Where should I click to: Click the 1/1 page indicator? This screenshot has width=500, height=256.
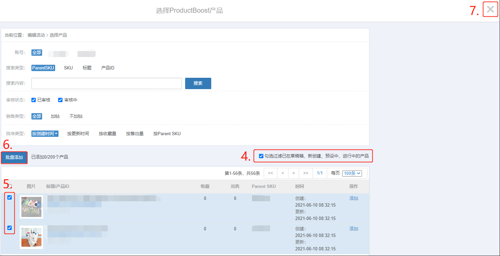pos(320,173)
